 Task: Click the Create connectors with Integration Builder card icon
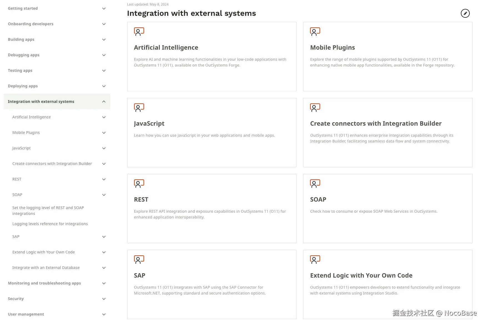315,108
